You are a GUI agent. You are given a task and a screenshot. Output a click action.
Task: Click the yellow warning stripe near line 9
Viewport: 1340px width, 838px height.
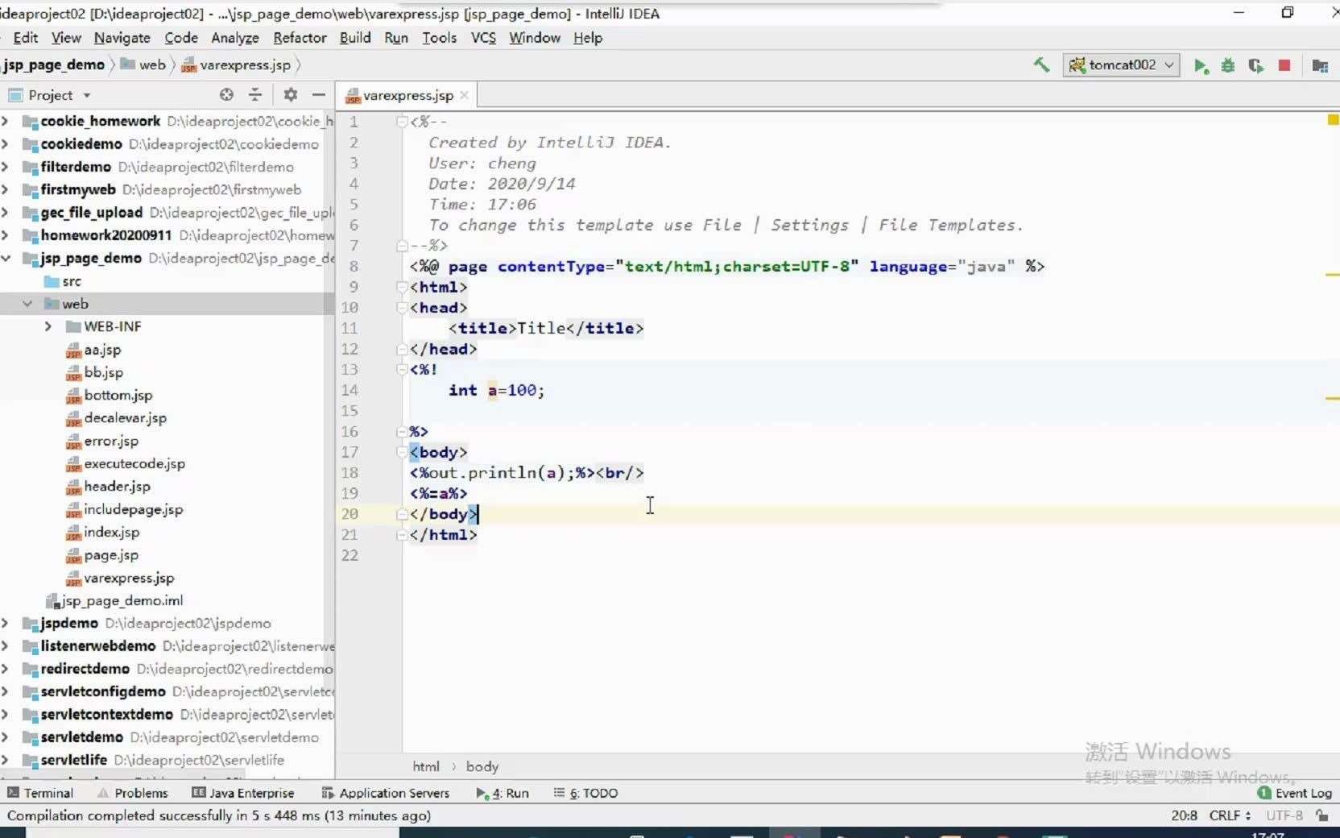coord(1333,275)
